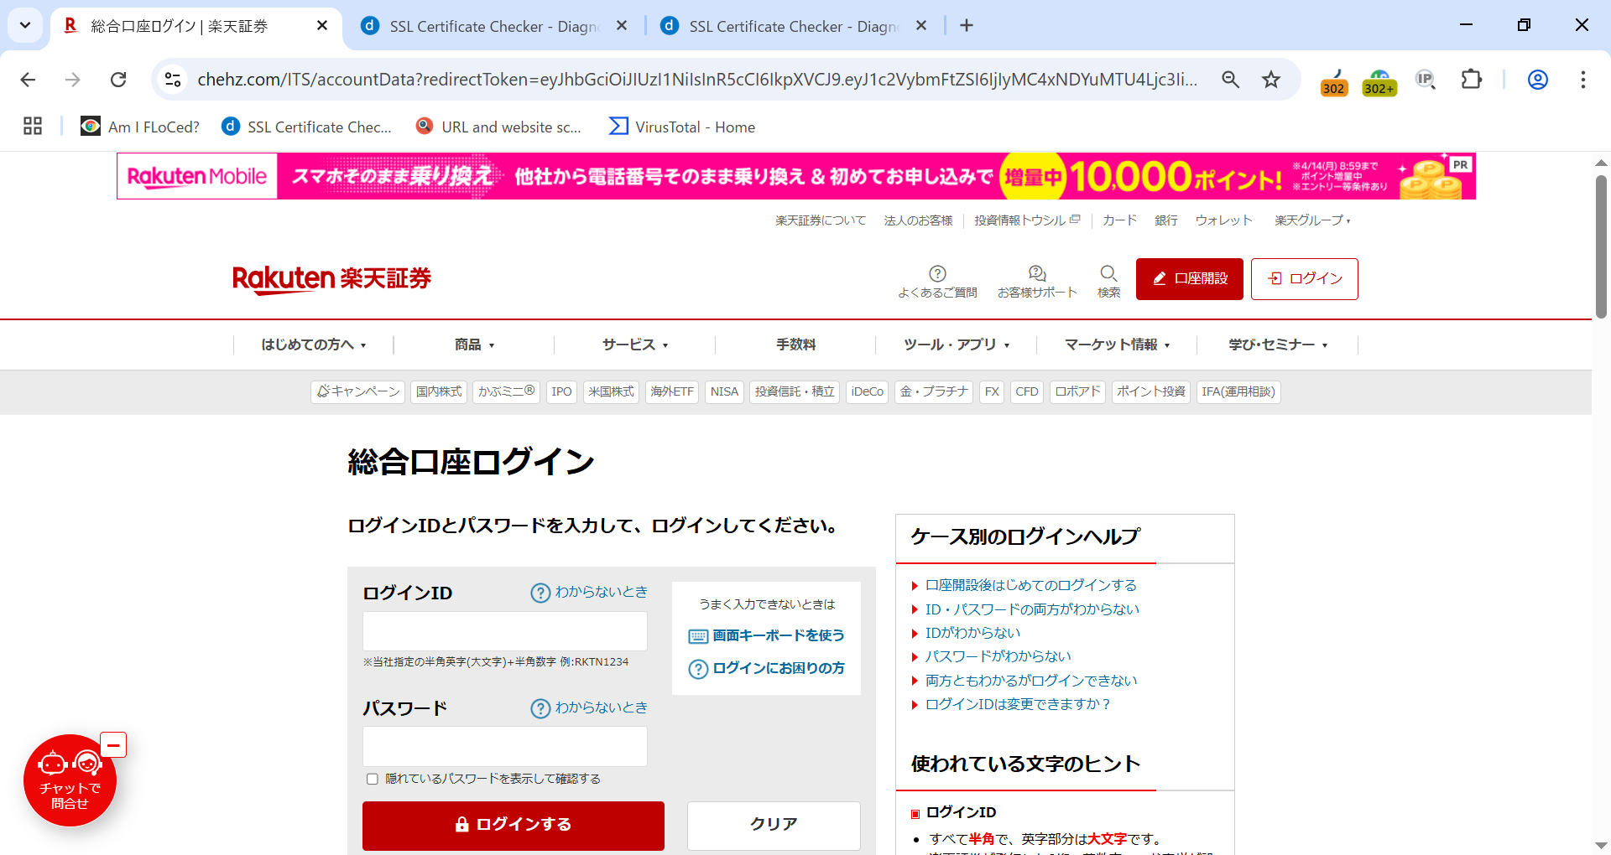Open the よくあるご質問 help icon
The height and width of the screenshot is (855, 1611).
[x=937, y=282]
